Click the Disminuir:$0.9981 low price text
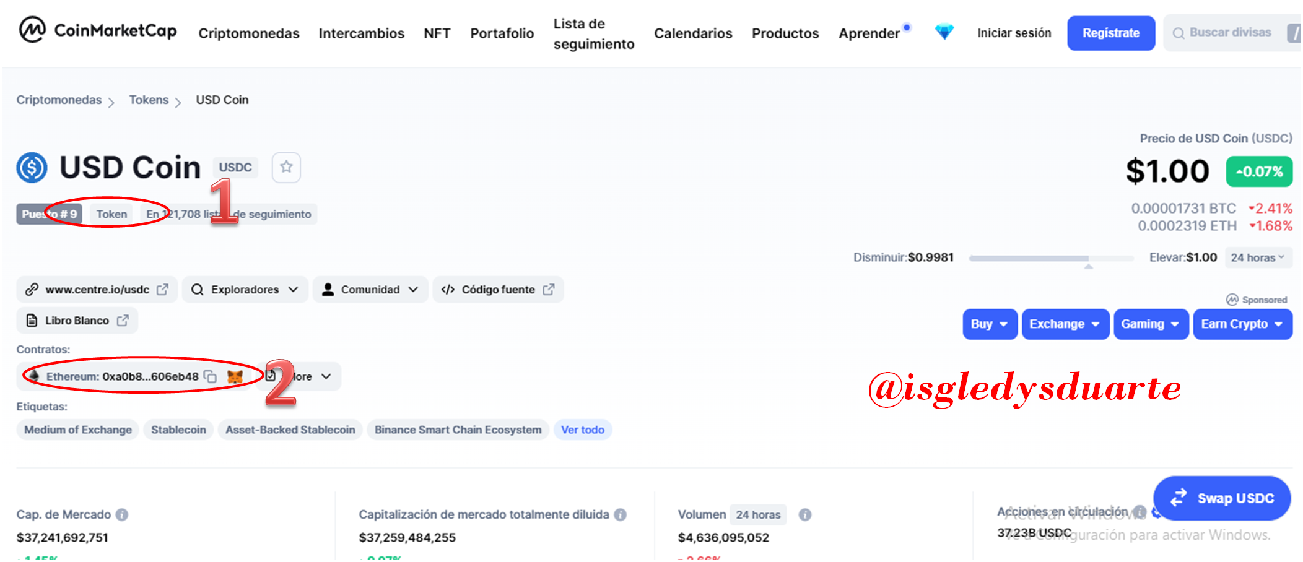This screenshot has width=1303, height=562. pyautogui.click(x=904, y=257)
